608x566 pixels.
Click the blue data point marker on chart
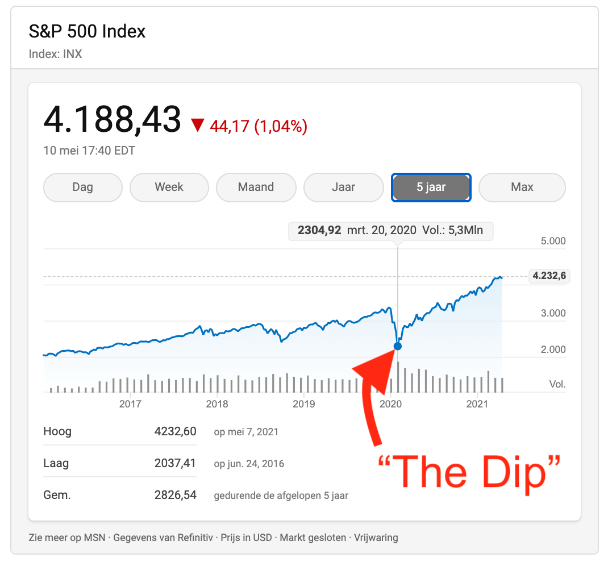(398, 346)
